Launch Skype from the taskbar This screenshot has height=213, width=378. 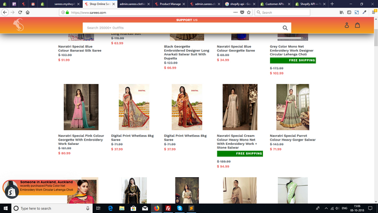click(180, 208)
